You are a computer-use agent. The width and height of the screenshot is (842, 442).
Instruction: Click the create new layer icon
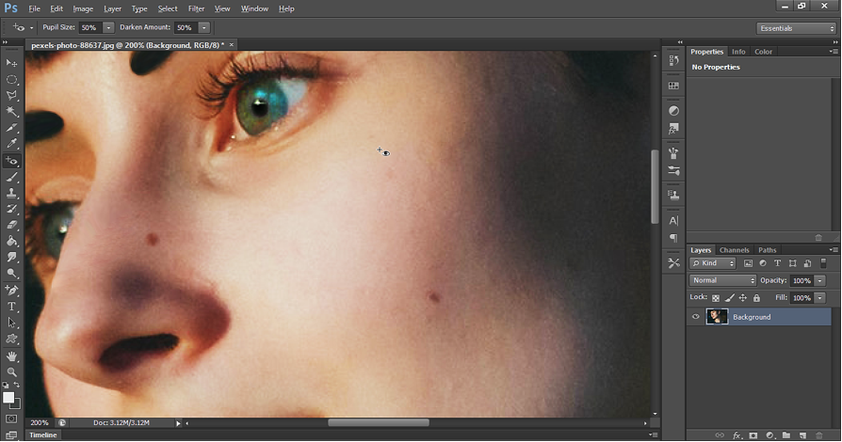click(803, 435)
